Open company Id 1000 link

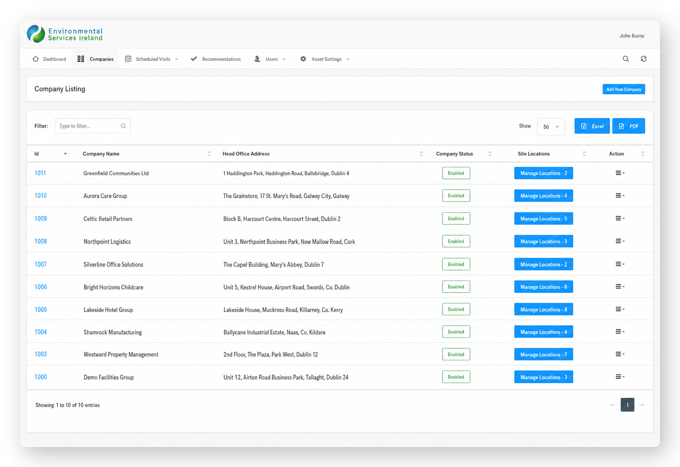[40, 377]
